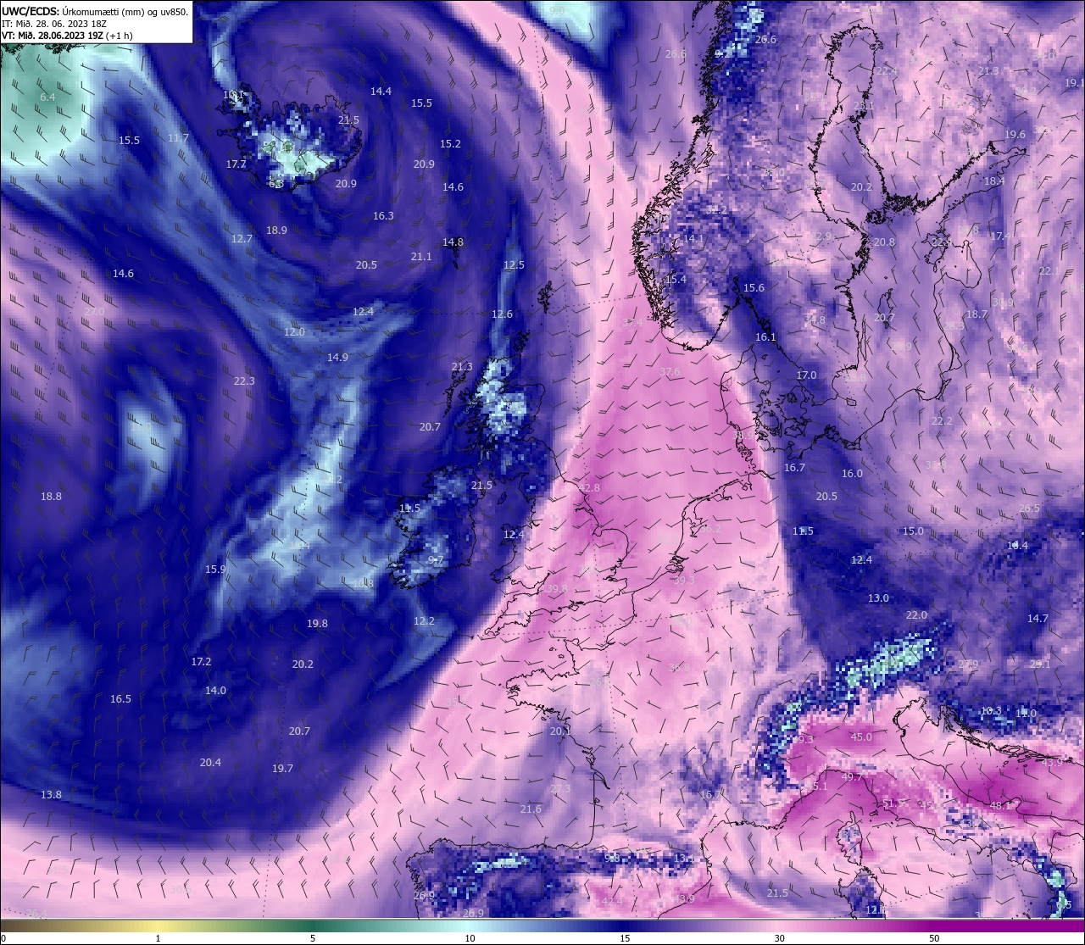Click the map value '17.0'

[x=806, y=375]
